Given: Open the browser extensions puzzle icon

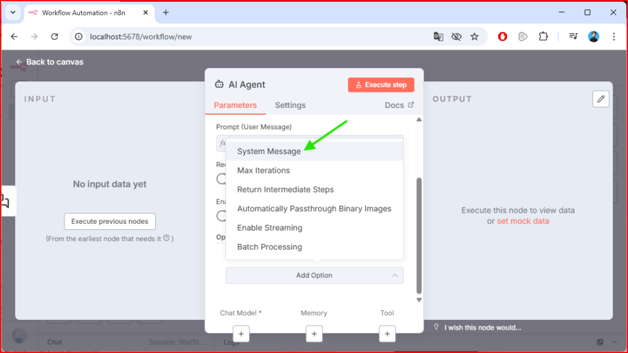Looking at the screenshot, I should tap(543, 37).
